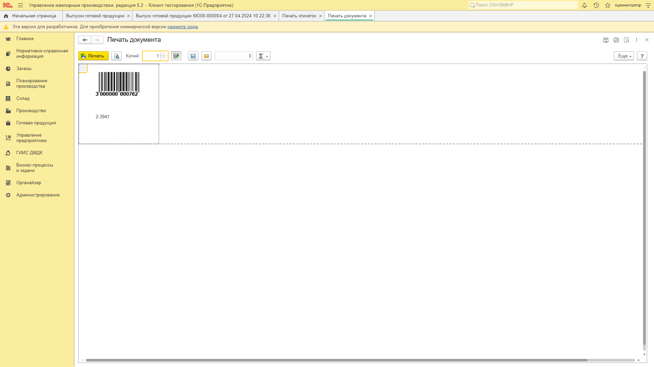The height and width of the screenshot is (367, 654).
Task: Open history clock icon
Action: [596, 5]
